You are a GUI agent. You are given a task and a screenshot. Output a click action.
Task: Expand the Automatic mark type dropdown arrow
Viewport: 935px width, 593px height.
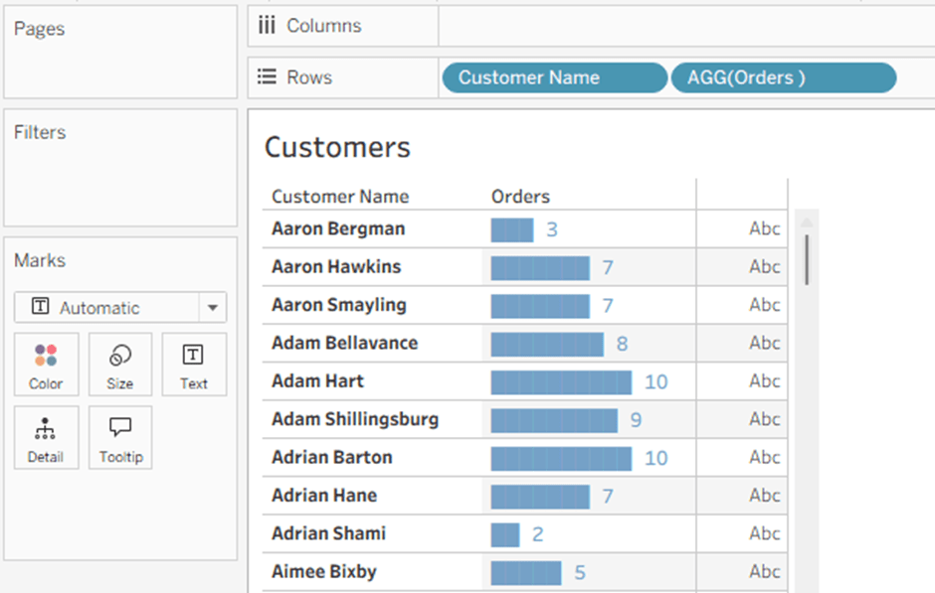(x=212, y=308)
